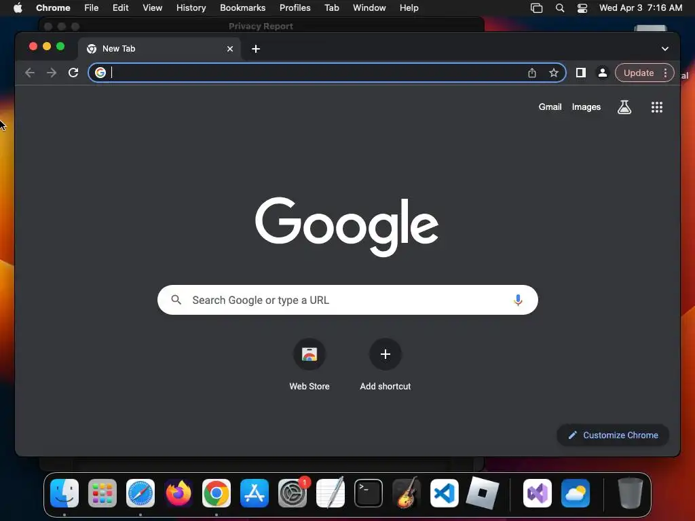This screenshot has width=695, height=521.
Task: Open the Edit menu
Action: [121, 8]
